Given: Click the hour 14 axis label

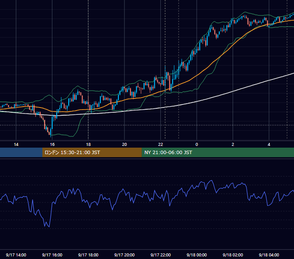Looking at the screenshot, I should (16, 145).
